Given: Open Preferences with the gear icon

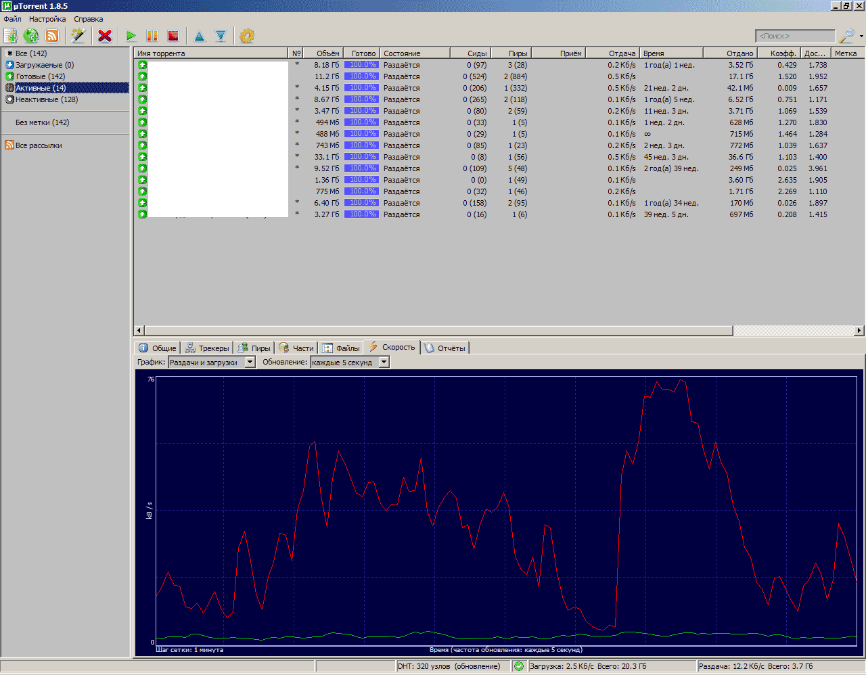Looking at the screenshot, I should click(x=247, y=36).
